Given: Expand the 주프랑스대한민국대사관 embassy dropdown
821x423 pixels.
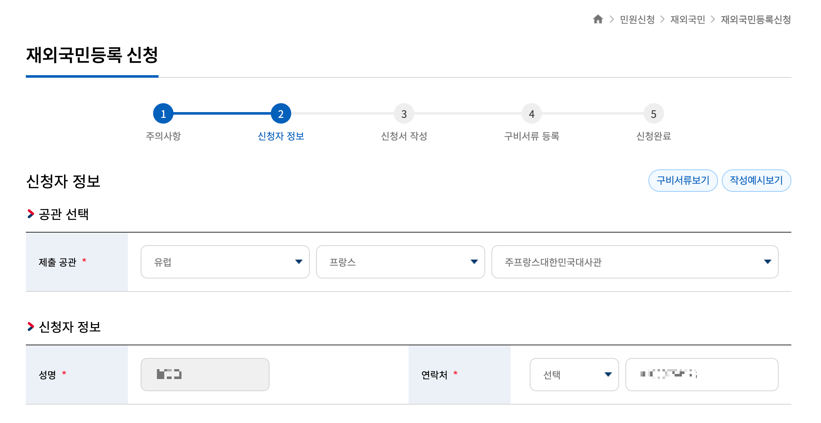Looking at the screenshot, I should coord(635,262).
